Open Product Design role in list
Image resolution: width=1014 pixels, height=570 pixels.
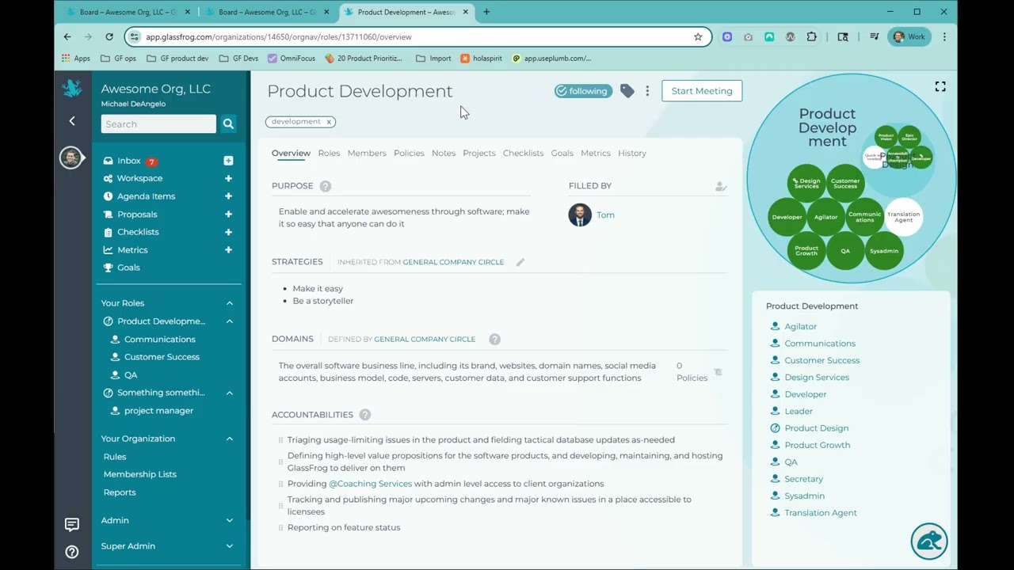pyautogui.click(x=816, y=428)
